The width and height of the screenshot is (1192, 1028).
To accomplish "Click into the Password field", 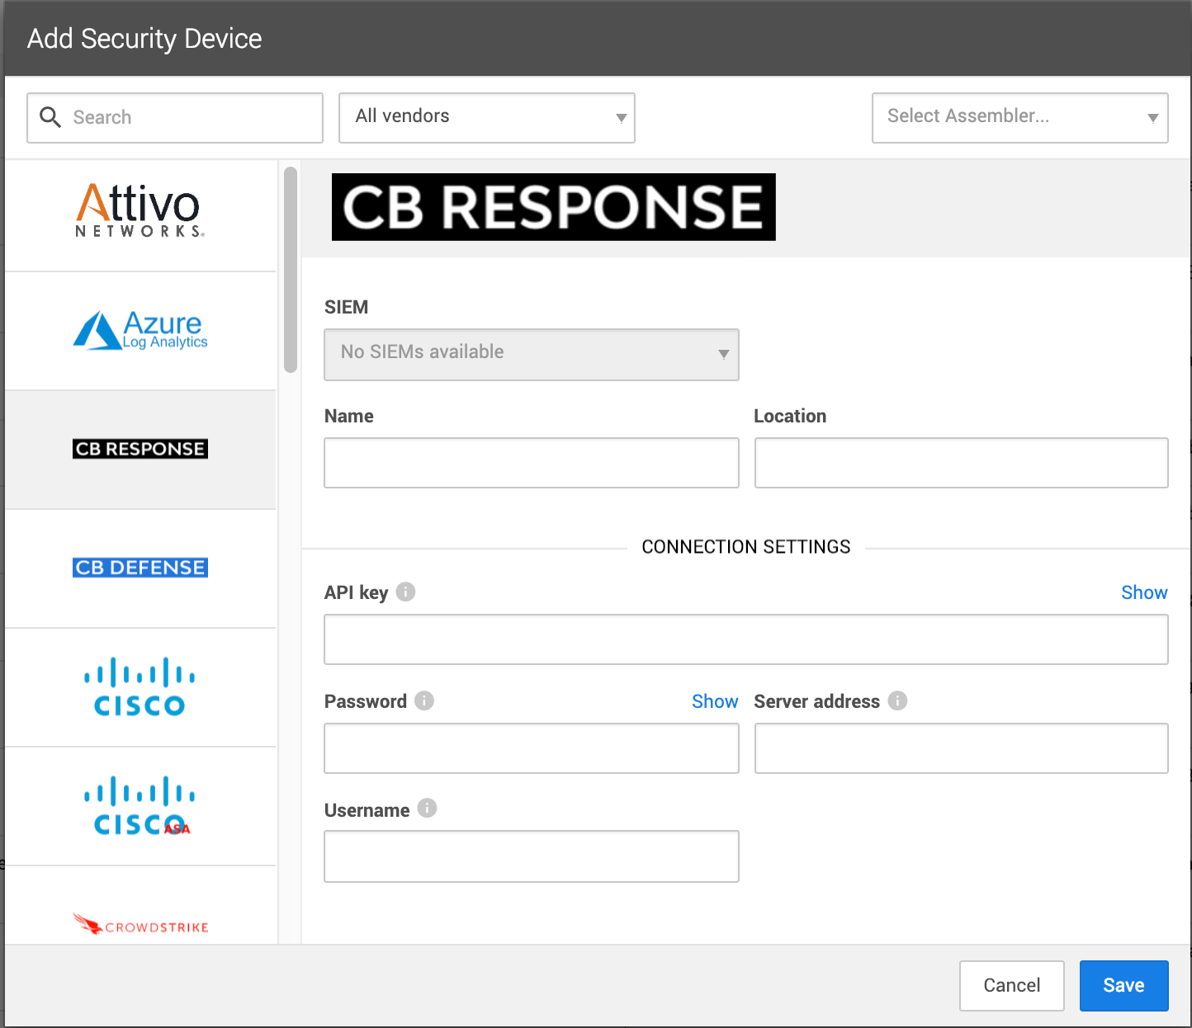I will pos(532,748).
